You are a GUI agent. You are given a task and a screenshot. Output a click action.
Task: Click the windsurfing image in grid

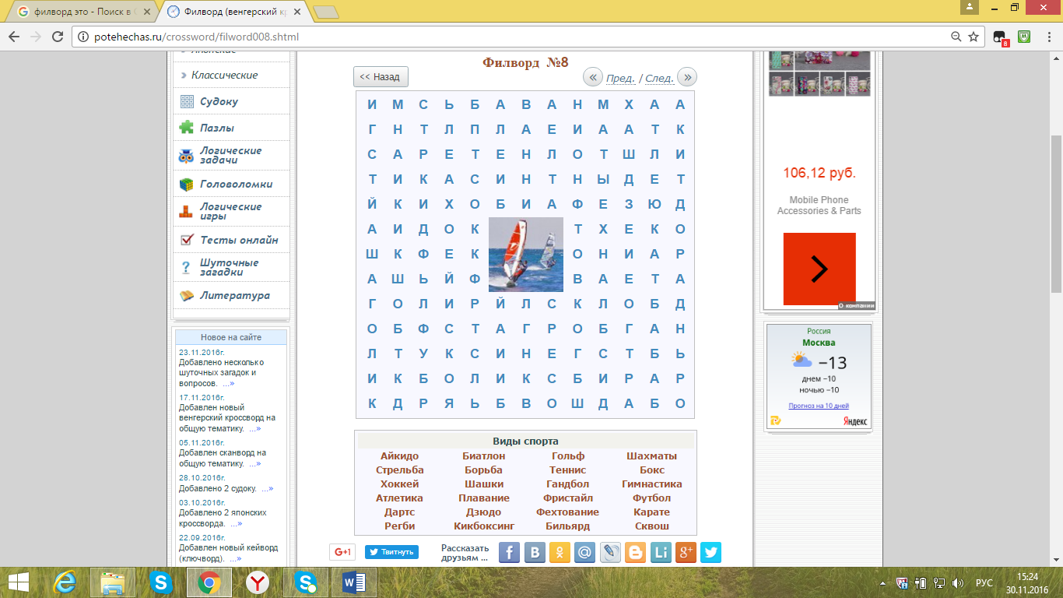tap(526, 255)
